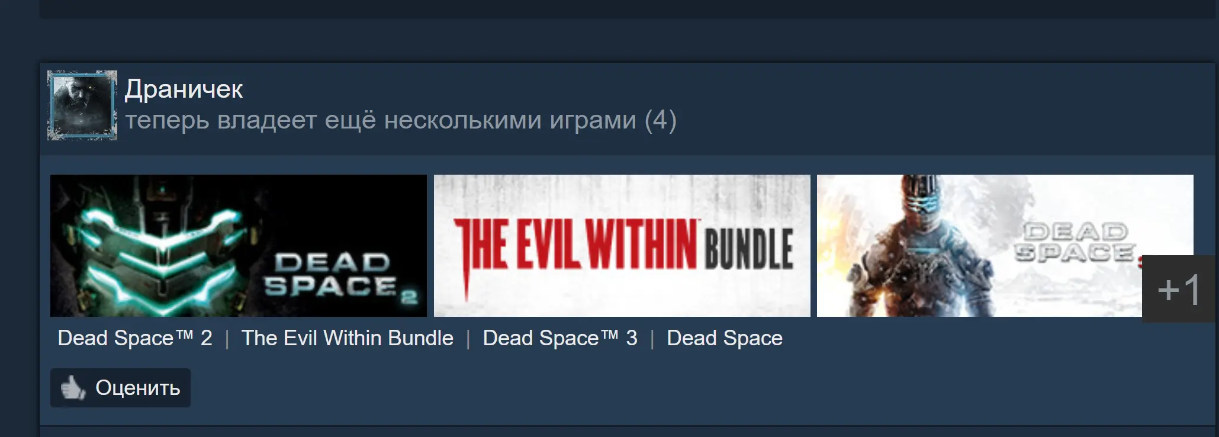Follow the Dead Space™ 3 text link

click(560, 338)
